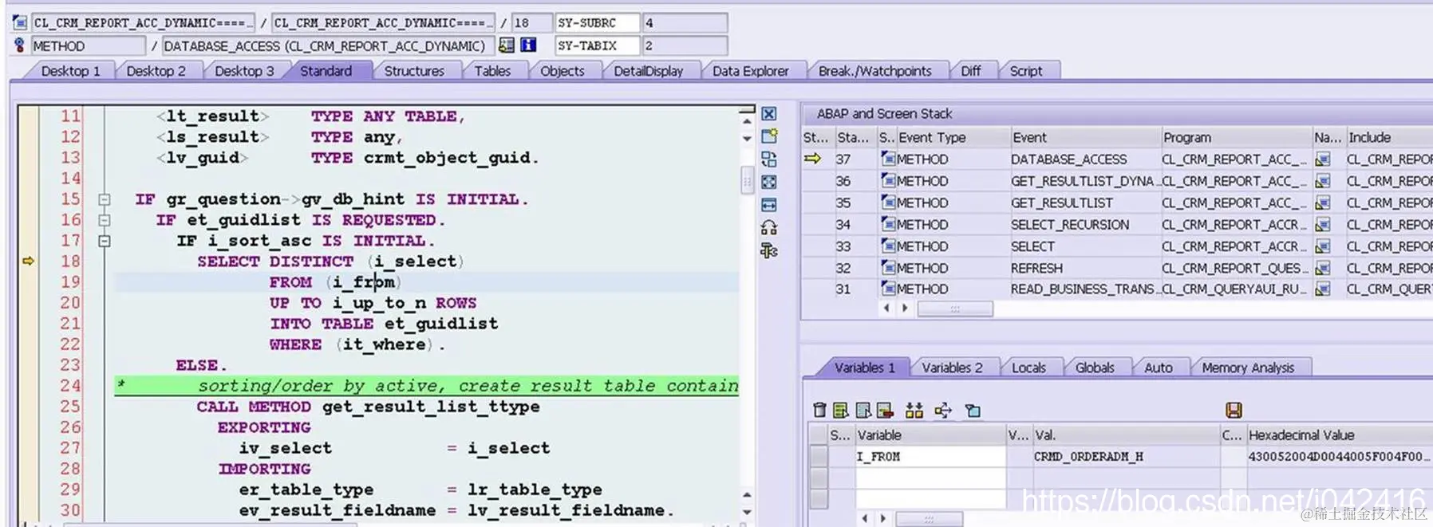The width and height of the screenshot is (1433, 527).
Task: Click the branching arrows icon in variables toolbar
Action: click(x=942, y=411)
